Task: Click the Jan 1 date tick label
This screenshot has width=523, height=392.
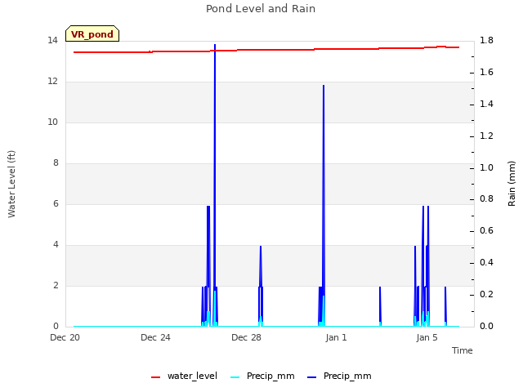Action: click(336, 337)
